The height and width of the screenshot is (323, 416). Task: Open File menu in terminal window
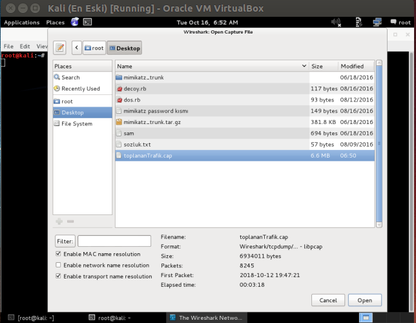(x=8, y=47)
